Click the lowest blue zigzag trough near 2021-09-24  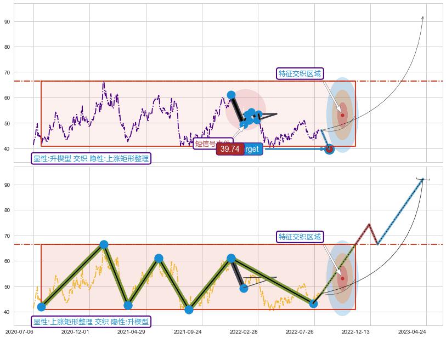coord(189,310)
